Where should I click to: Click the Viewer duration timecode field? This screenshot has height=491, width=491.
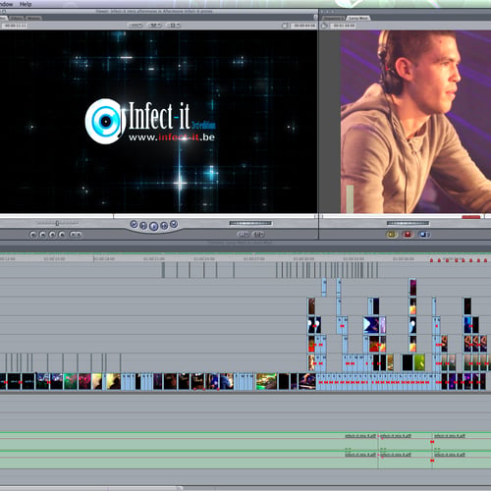[x=14, y=26]
